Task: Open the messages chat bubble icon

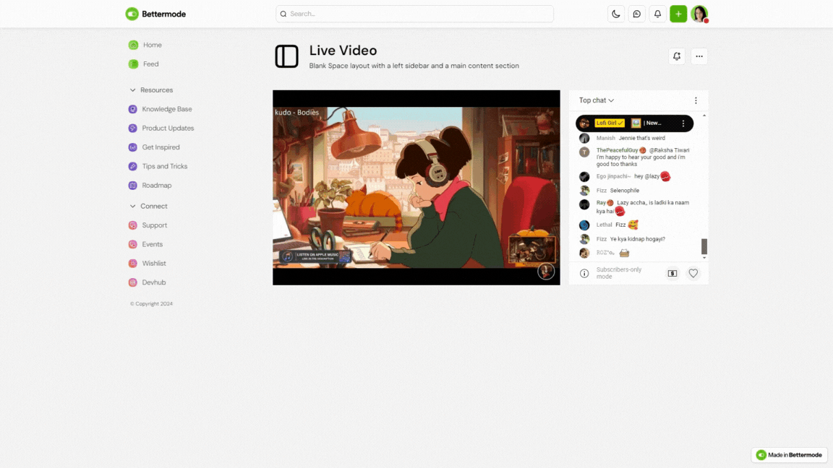Action: point(636,14)
